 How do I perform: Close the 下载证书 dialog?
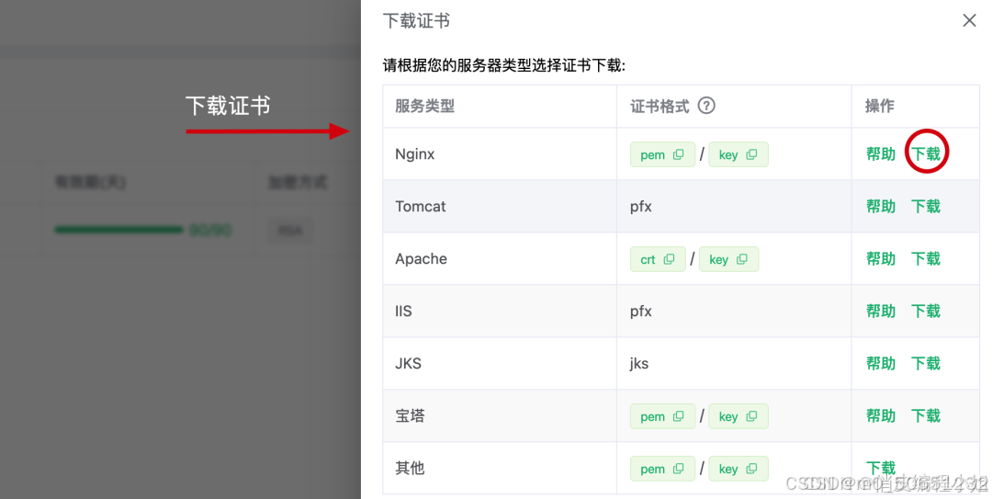(969, 21)
